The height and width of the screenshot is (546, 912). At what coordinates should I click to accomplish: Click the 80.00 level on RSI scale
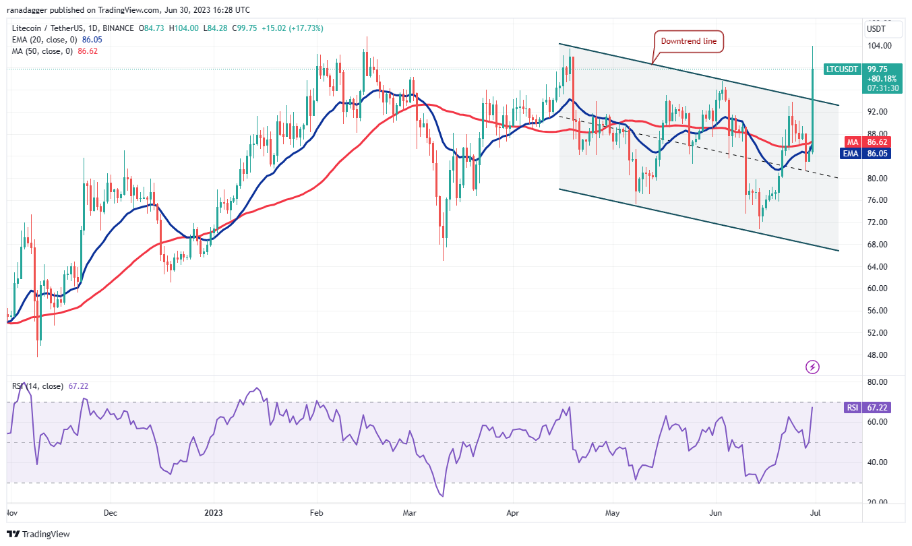pyautogui.click(x=875, y=382)
